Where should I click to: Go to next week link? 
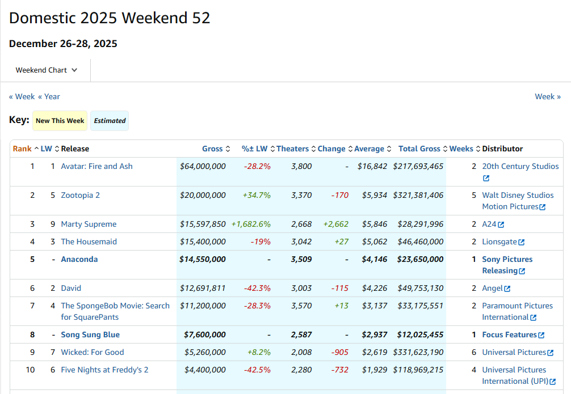(x=547, y=96)
